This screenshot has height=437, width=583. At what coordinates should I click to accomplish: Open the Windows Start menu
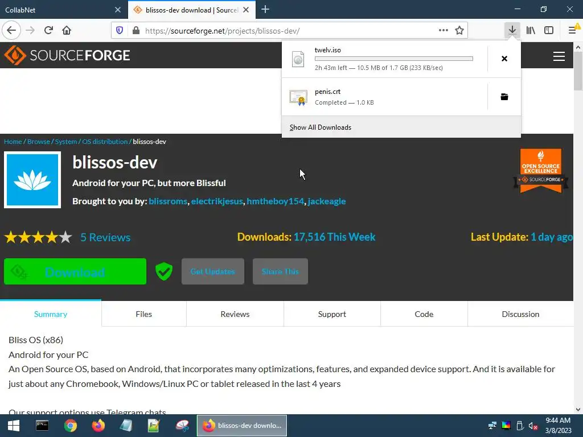[x=14, y=426]
